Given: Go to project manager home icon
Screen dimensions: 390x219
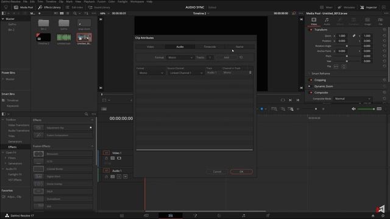Looking at the screenshot, I should coord(373,216).
